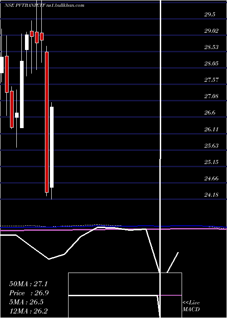Screen dimensions: 227x318
Task: Click the NSE PVTBANIETF chart title text
Action: [x=44, y=5]
